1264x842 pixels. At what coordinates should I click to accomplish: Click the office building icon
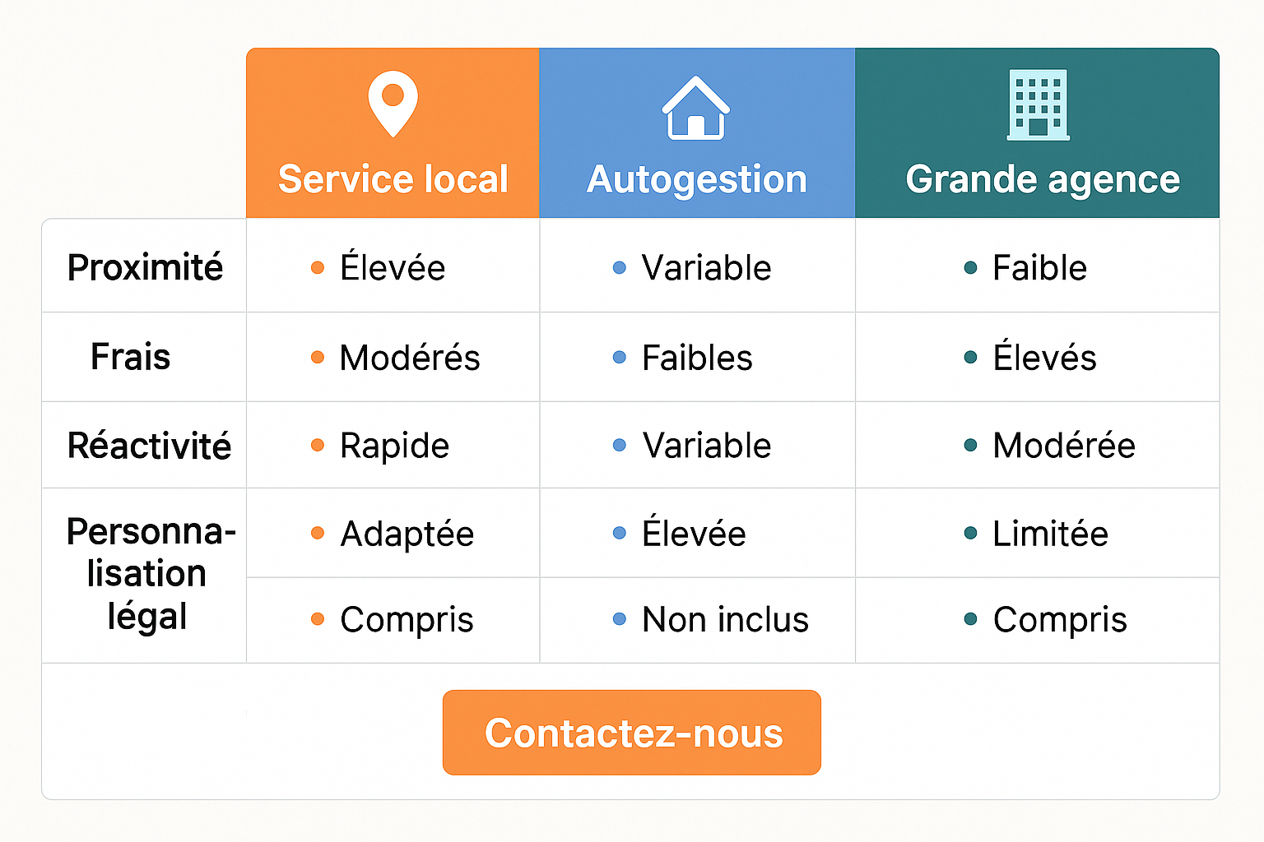(1039, 105)
